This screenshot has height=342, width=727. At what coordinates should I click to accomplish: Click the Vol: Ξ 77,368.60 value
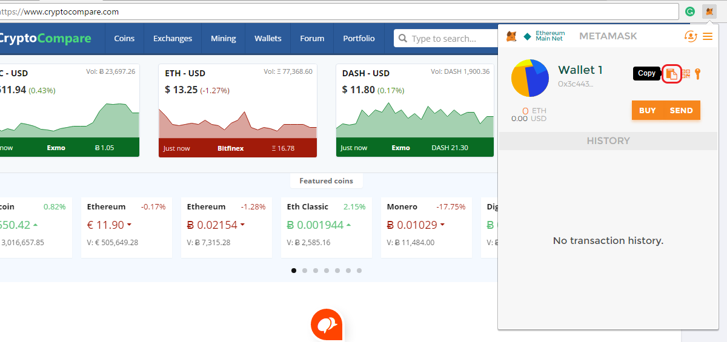click(x=288, y=71)
